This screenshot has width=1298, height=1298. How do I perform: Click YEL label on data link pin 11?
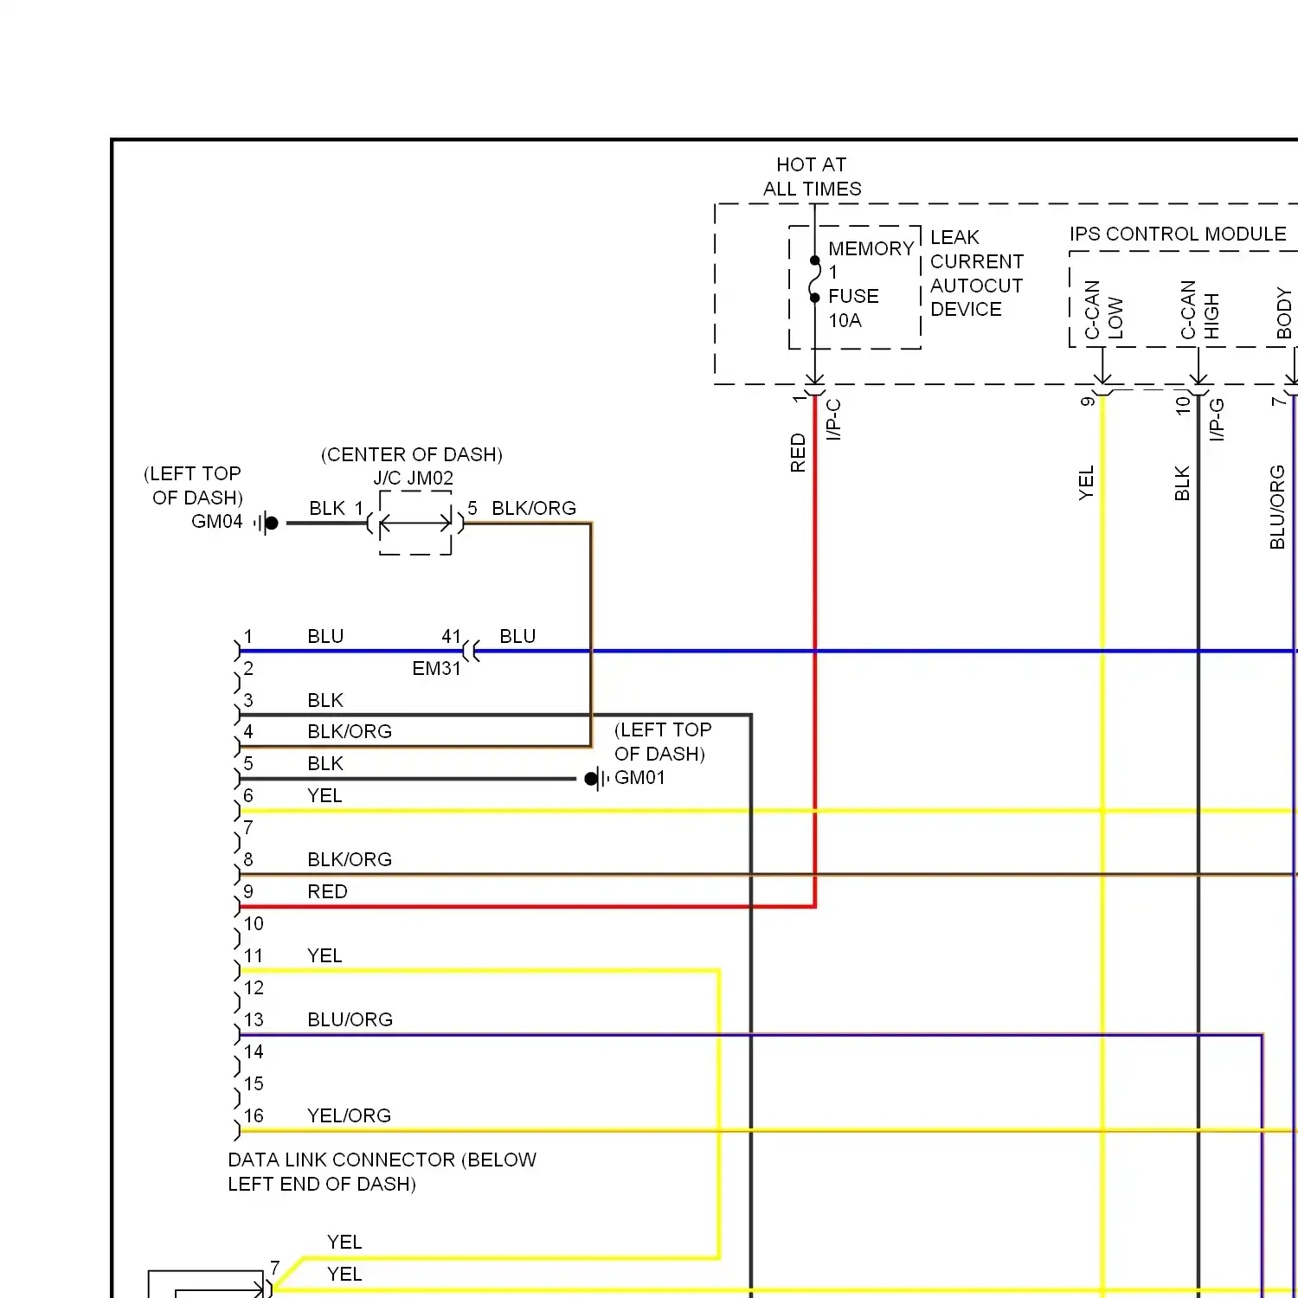pos(324,956)
